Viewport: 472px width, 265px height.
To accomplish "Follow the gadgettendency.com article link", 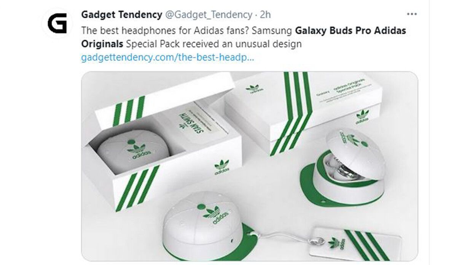I will pyautogui.click(x=168, y=58).
